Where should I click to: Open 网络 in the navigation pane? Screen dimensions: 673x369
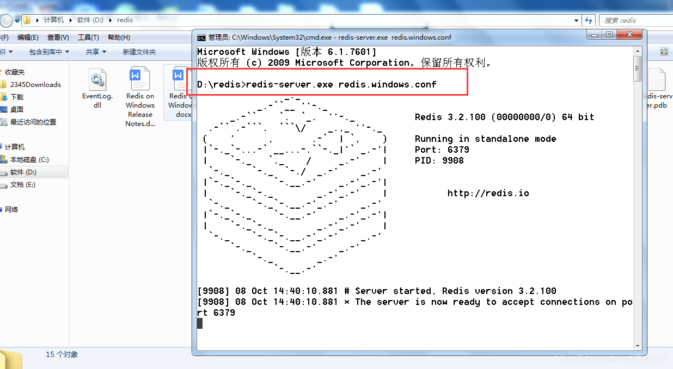pos(11,209)
